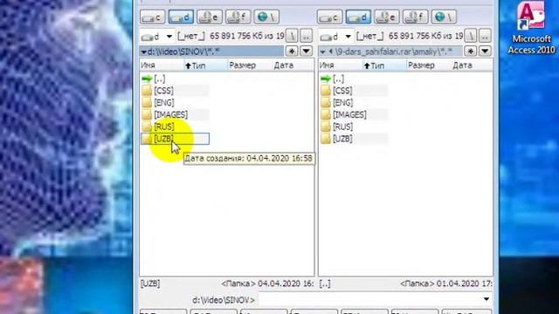Sort left panel by Размер column
Viewport: 559px width, 314px height.
(x=250, y=65)
